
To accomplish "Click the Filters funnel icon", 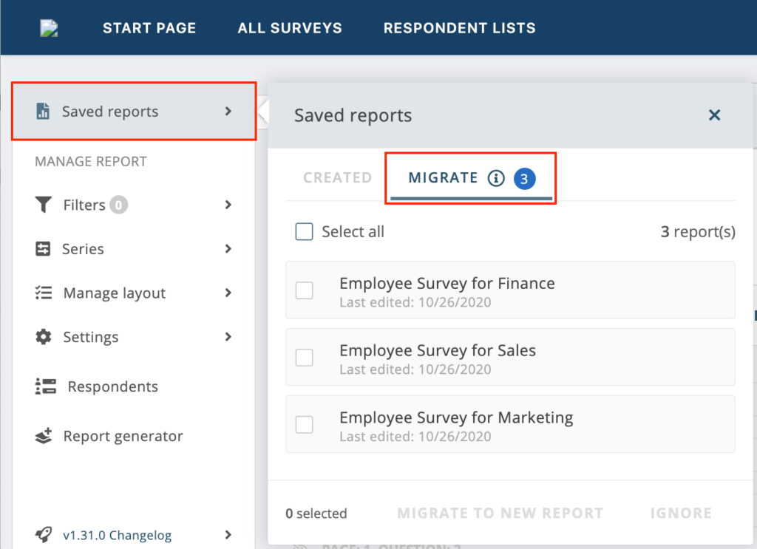I will click(x=44, y=205).
